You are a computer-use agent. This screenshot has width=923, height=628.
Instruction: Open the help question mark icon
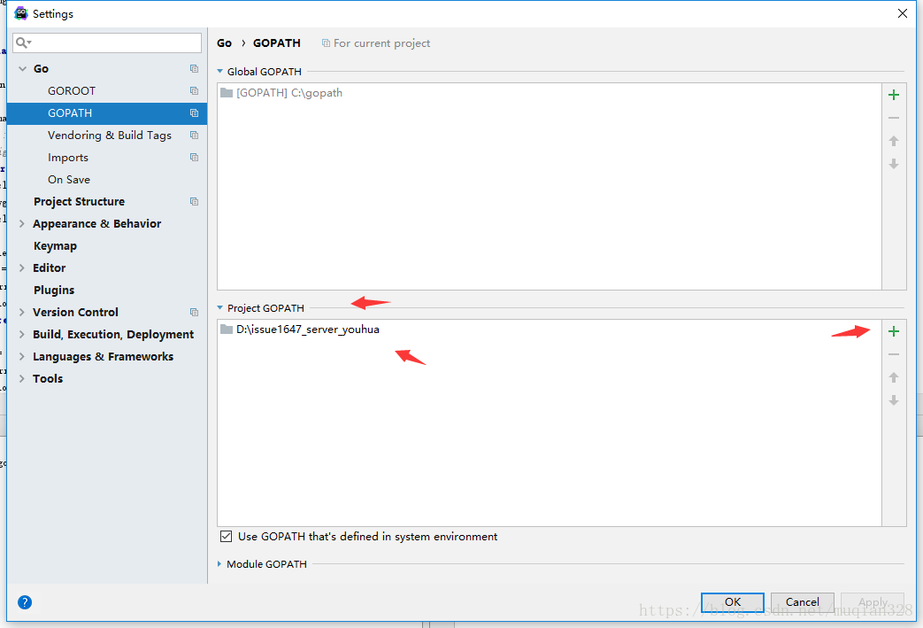(x=25, y=602)
